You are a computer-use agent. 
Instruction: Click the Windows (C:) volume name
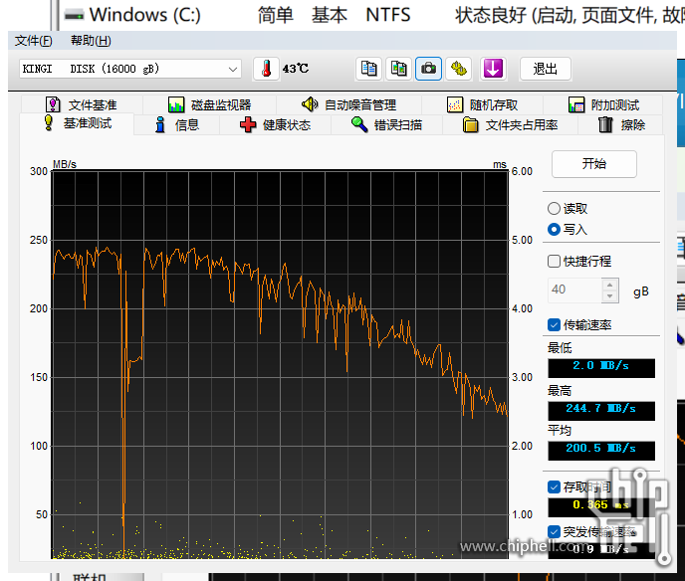[x=145, y=15]
